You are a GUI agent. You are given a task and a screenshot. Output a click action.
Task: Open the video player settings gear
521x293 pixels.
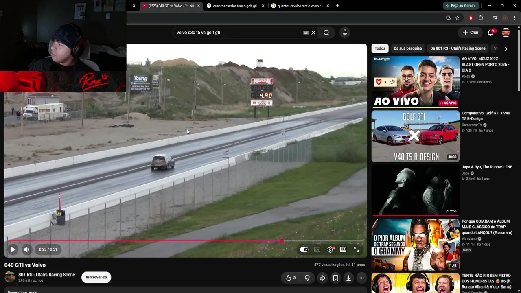click(x=330, y=249)
